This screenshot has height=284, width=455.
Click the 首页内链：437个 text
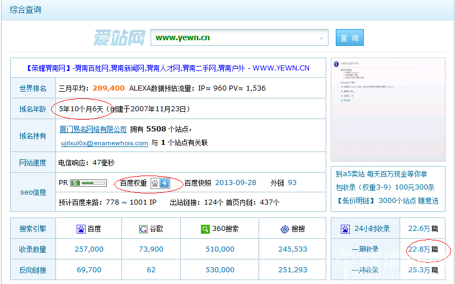[252, 202]
